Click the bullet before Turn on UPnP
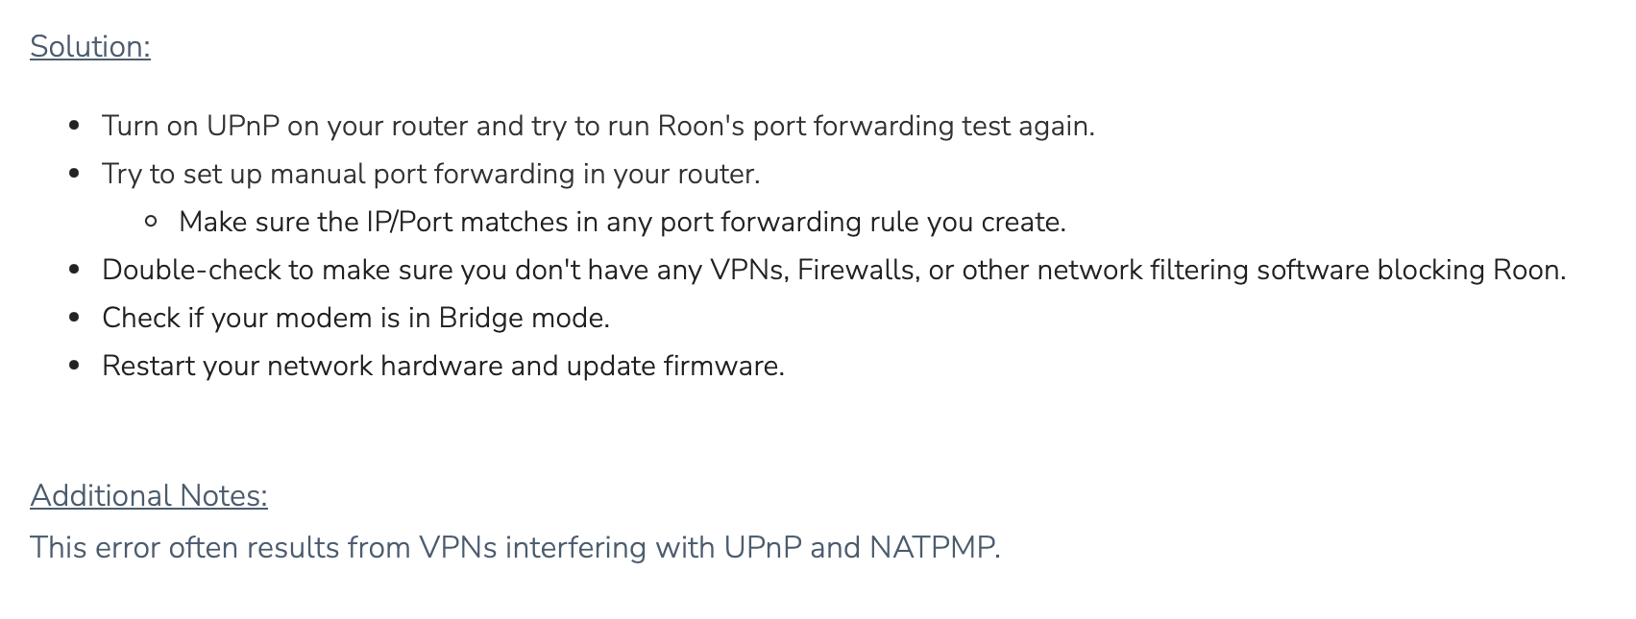 point(74,126)
